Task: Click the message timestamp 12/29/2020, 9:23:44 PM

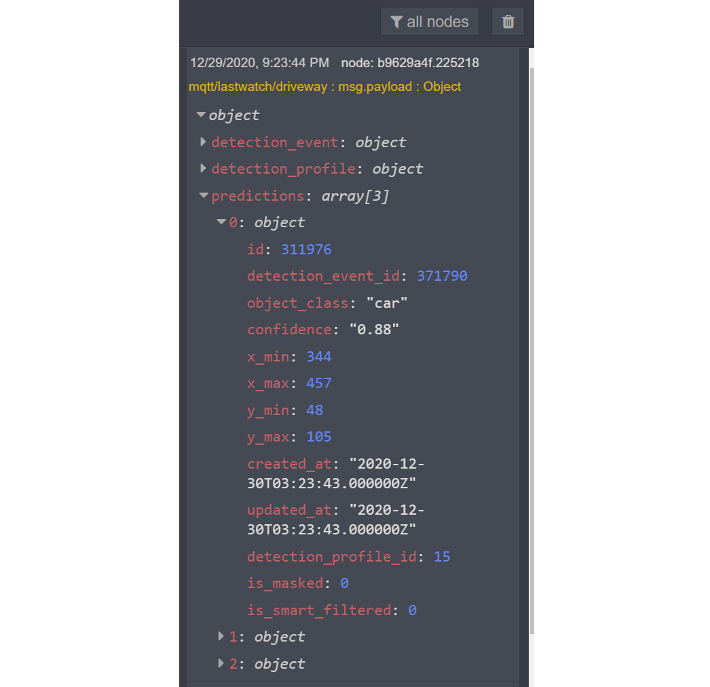Action: pos(259,62)
